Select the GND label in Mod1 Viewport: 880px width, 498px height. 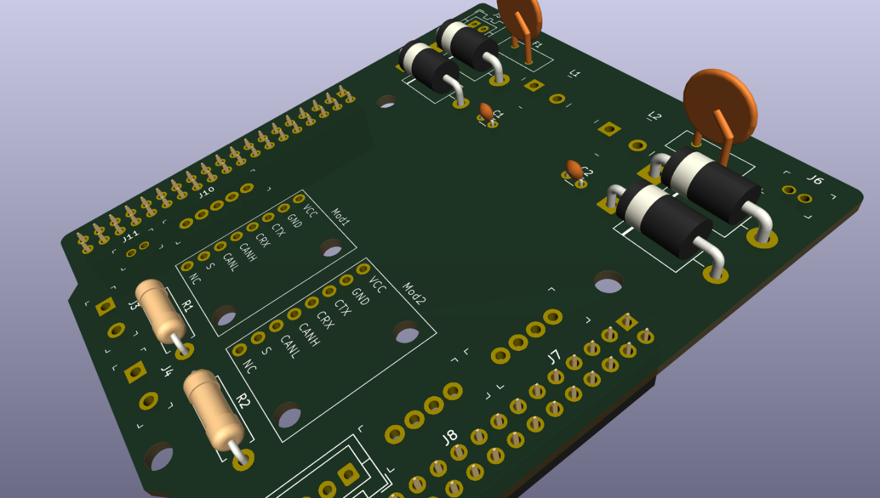pyautogui.click(x=295, y=221)
